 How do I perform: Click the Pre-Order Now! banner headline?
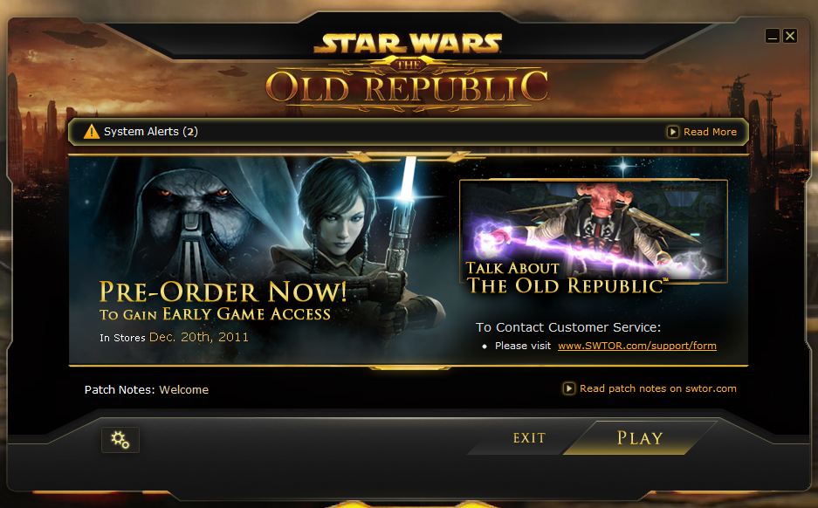coord(223,292)
